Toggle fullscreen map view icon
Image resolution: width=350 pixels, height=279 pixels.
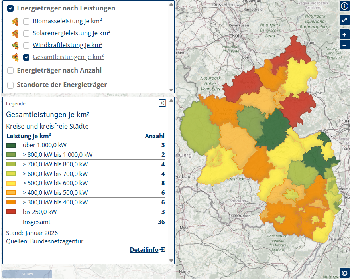[x=344, y=20]
